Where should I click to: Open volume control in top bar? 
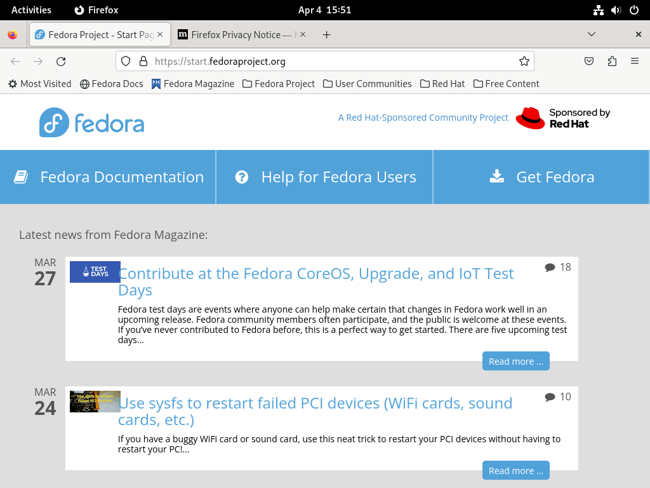pos(616,10)
